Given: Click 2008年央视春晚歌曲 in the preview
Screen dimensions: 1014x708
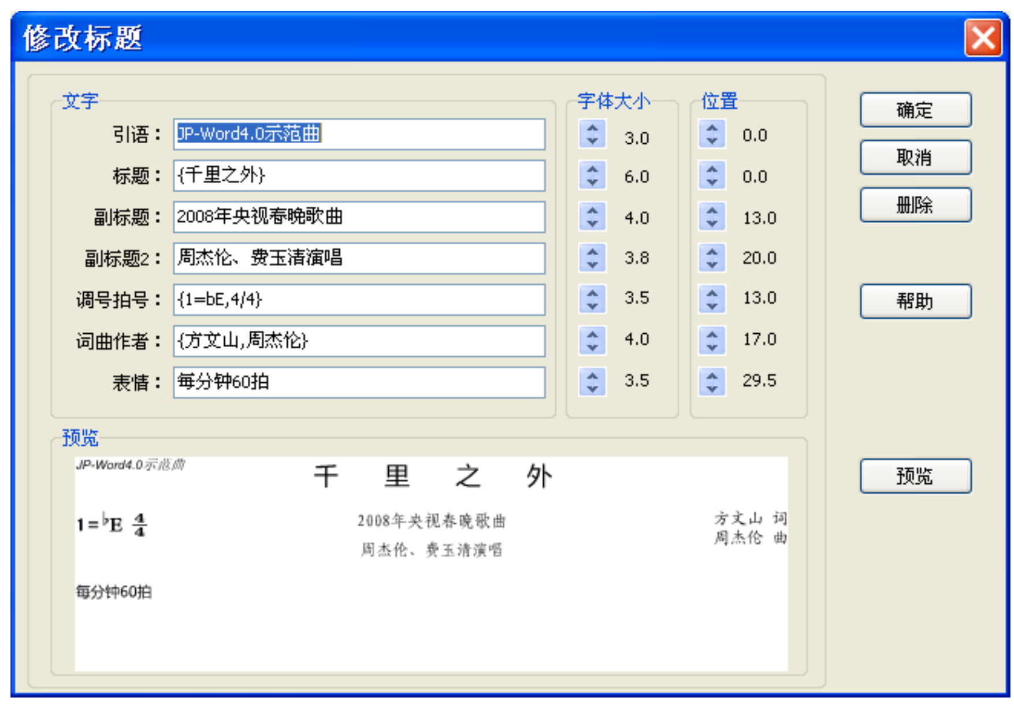Looking at the screenshot, I should 432,521.
